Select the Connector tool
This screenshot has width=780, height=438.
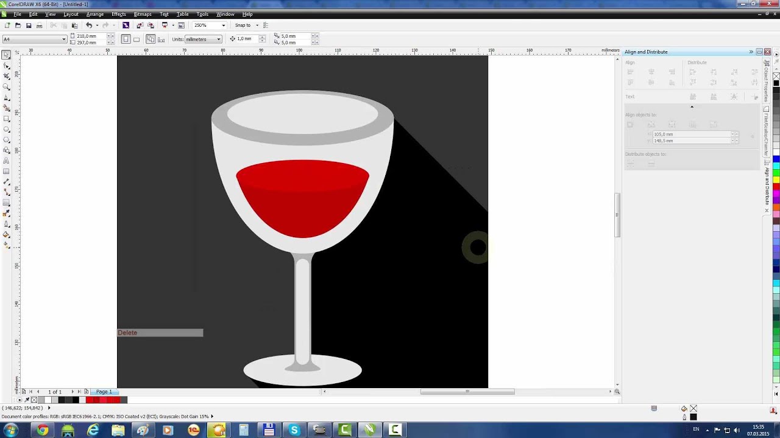point(6,192)
